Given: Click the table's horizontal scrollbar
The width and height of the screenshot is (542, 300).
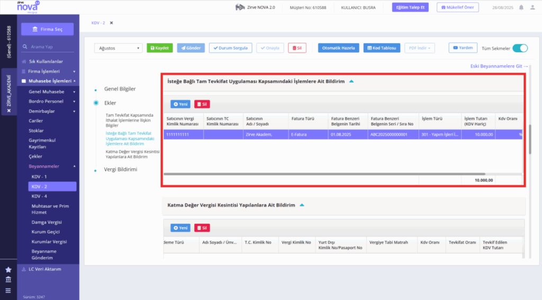Looking at the screenshot, I should click(324, 174).
